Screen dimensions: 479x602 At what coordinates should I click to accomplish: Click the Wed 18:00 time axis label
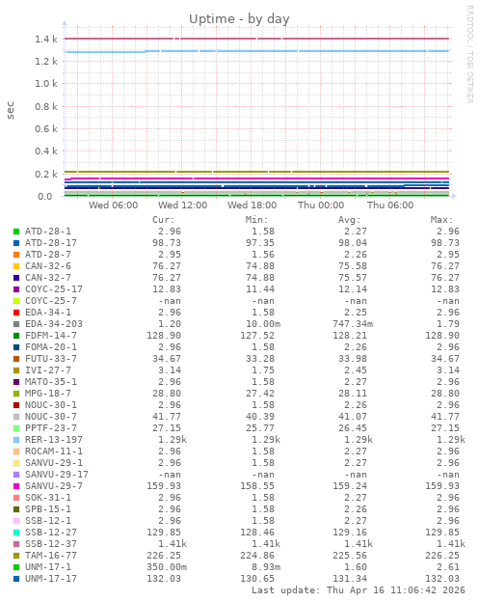click(x=253, y=205)
